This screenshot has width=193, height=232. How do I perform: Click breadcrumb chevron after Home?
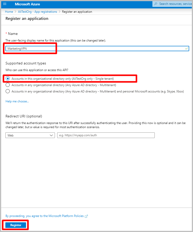[x=15, y=12]
